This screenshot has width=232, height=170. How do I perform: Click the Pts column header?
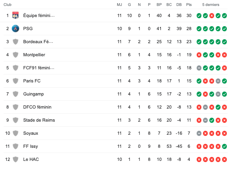pos(189,5)
